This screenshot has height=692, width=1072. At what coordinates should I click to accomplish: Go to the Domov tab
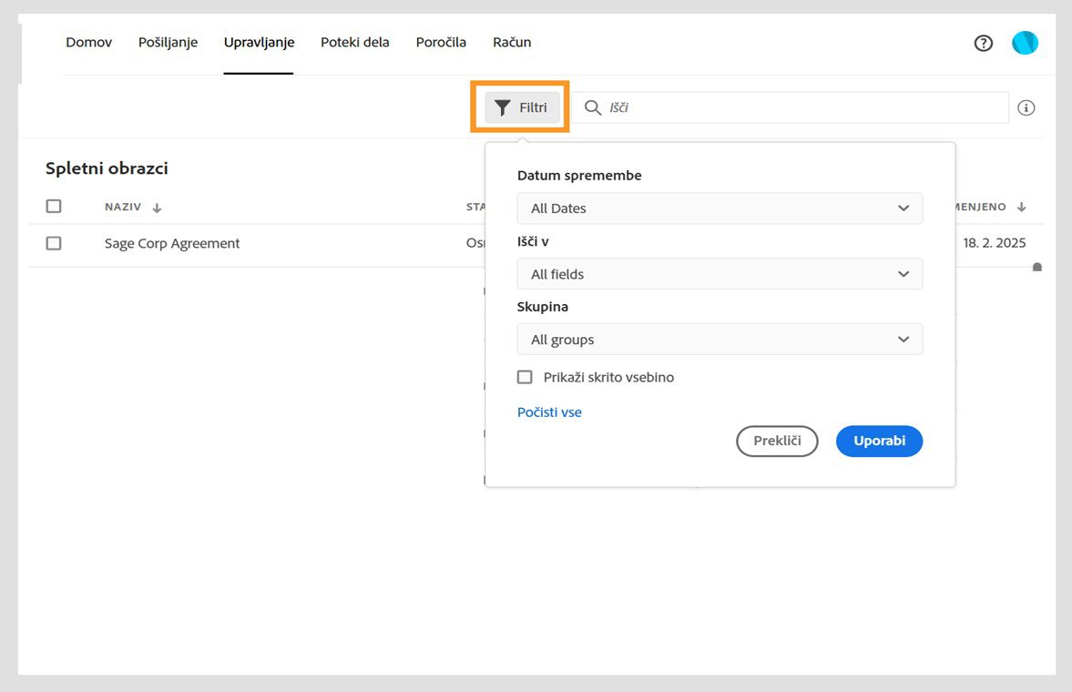click(x=88, y=43)
